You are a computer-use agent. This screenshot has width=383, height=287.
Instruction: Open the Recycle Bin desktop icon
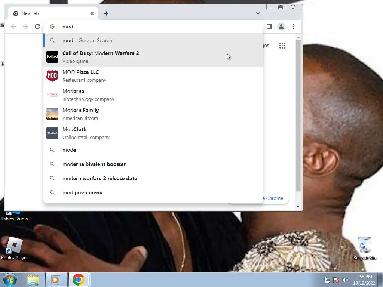coord(364,248)
